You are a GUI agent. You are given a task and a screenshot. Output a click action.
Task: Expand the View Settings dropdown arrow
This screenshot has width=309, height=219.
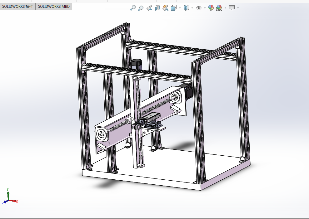coord(238,8)
